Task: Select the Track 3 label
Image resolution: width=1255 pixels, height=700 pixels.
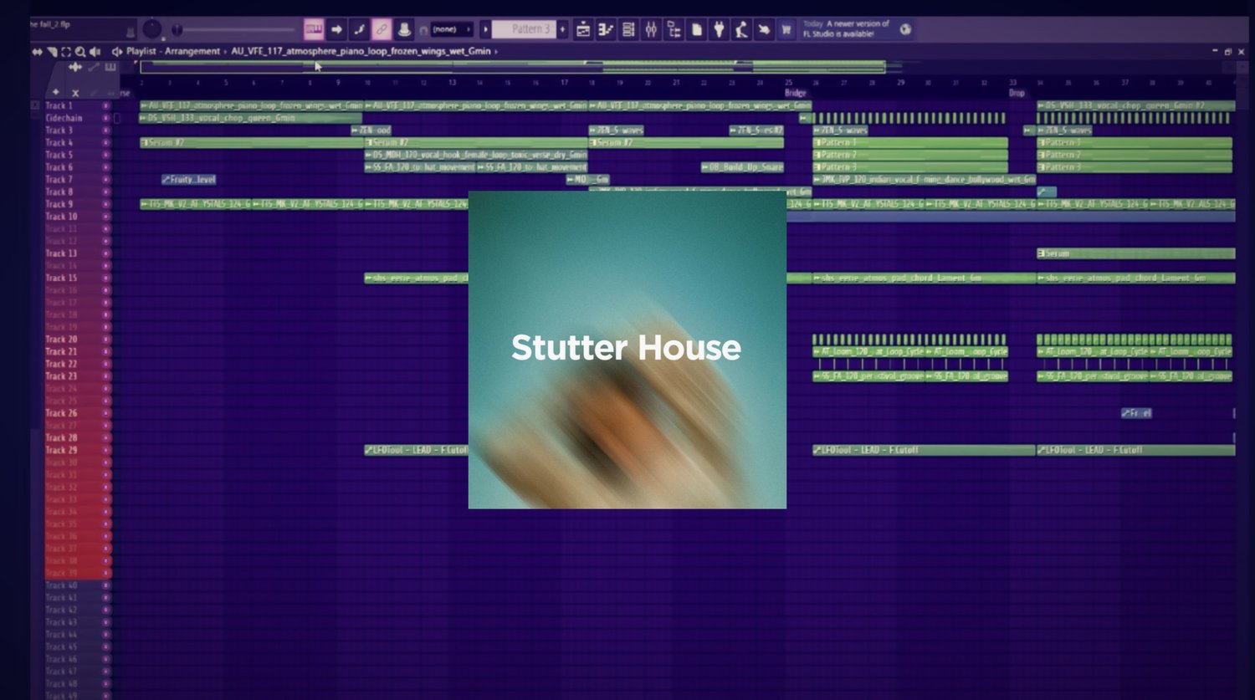Action: [59, 130]
